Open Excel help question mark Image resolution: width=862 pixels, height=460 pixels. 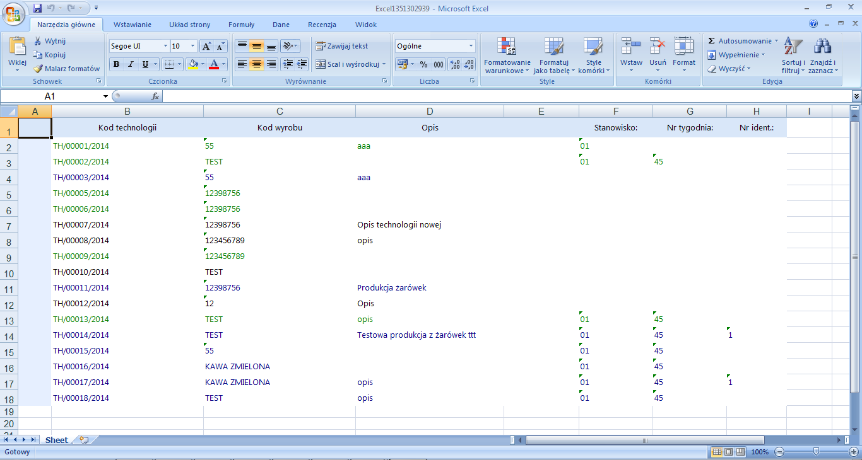tap(813, 24)
